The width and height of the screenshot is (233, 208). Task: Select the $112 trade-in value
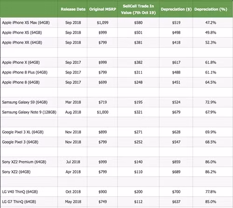coord(138,202)
